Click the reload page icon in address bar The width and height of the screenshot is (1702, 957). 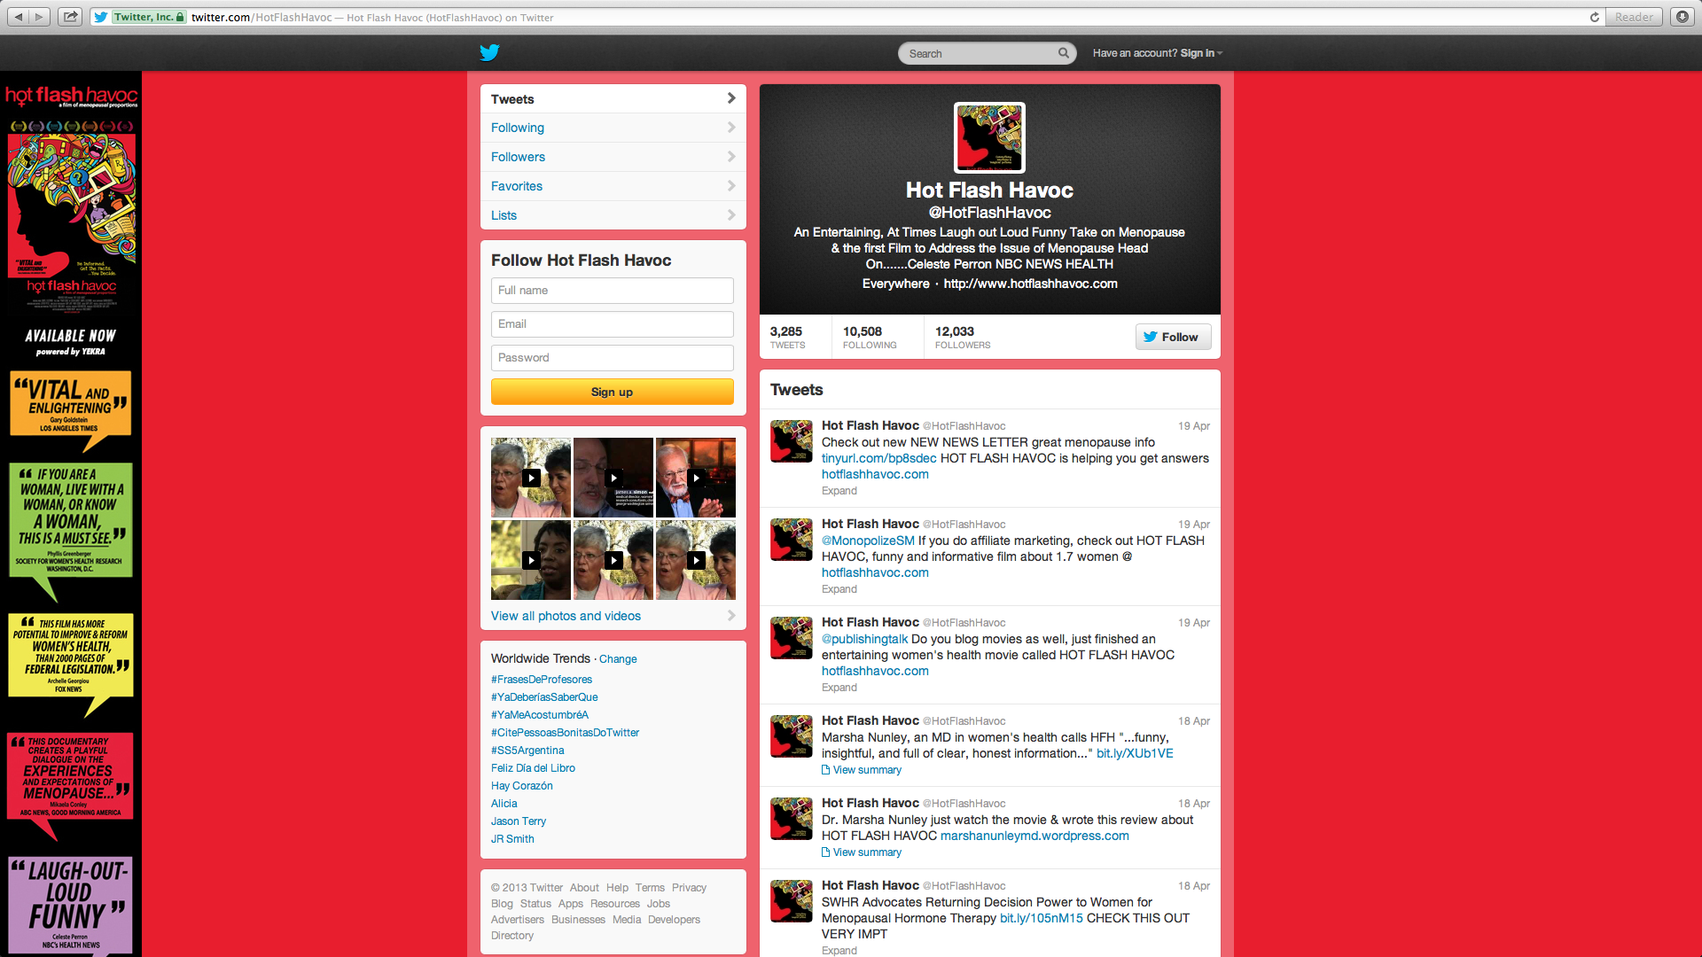pyautogui.click(x=1594, y=17)
